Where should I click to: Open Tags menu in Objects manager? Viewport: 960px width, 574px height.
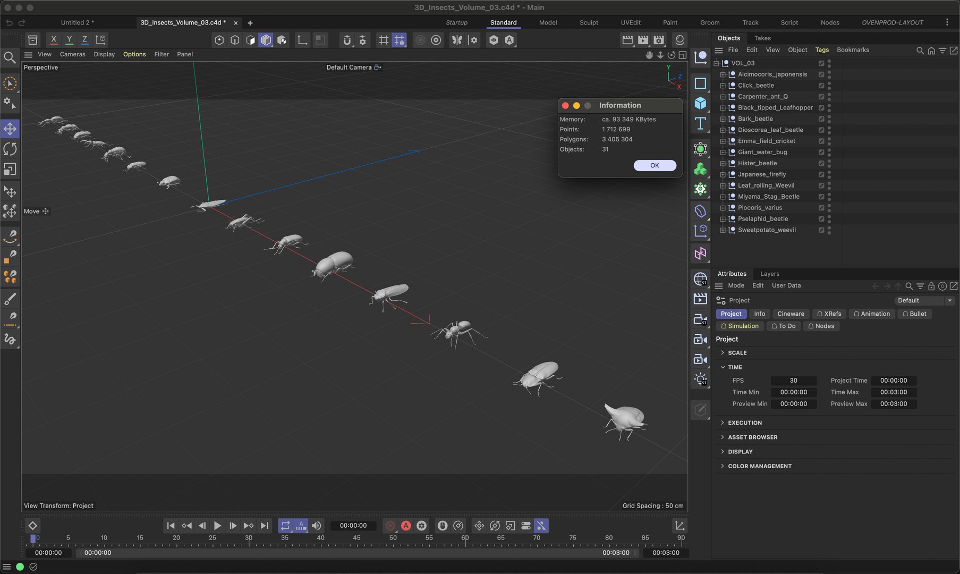click(822, 50)
